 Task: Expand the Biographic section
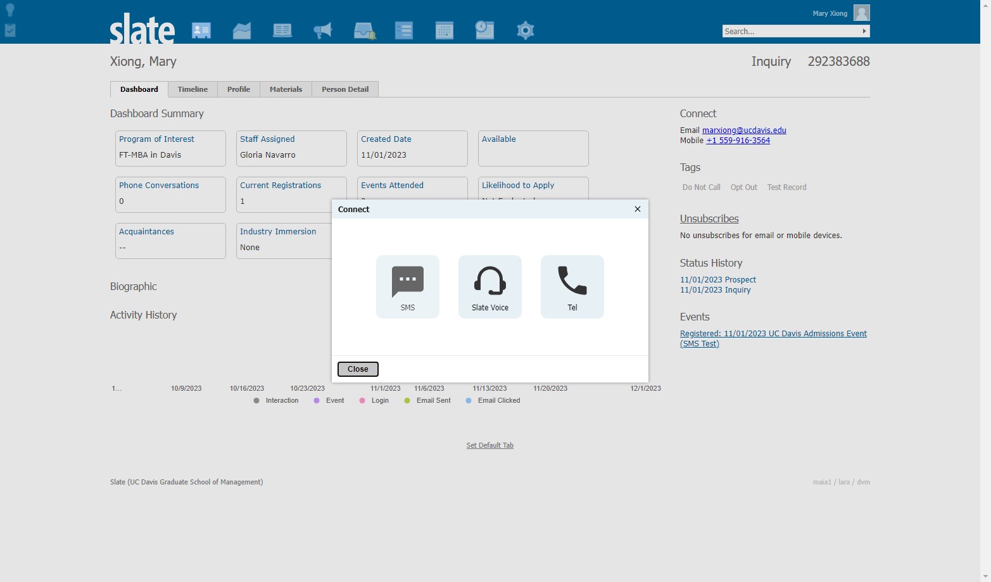click(x=134, y=286)
